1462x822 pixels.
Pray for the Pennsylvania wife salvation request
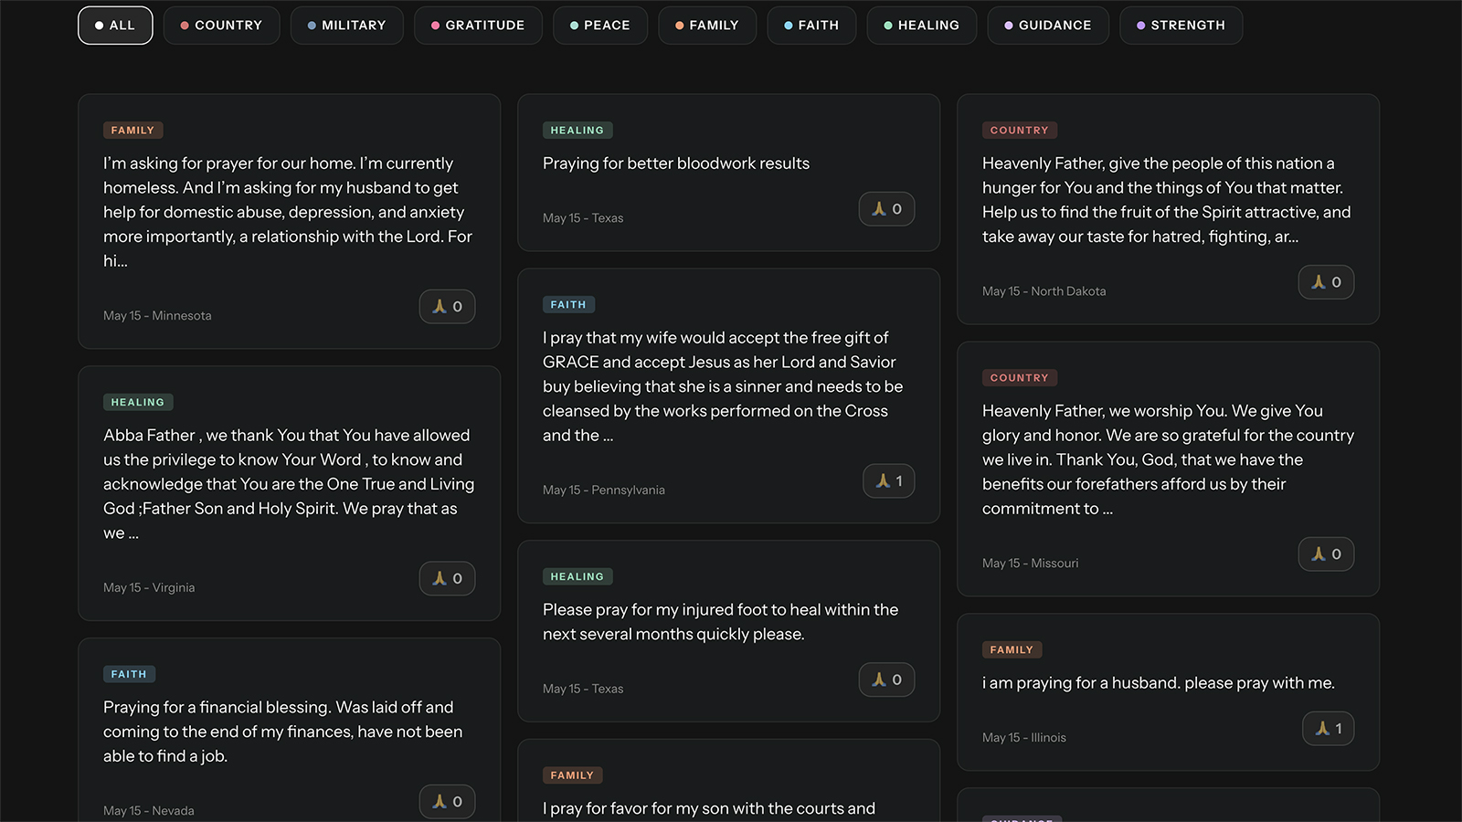(888, 481)
